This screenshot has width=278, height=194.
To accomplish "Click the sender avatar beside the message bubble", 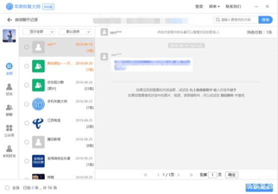I will 104,57.
